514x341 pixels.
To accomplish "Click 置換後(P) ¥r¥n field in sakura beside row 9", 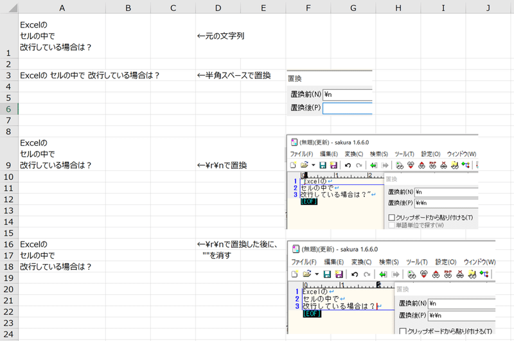I will coord(447,203).
